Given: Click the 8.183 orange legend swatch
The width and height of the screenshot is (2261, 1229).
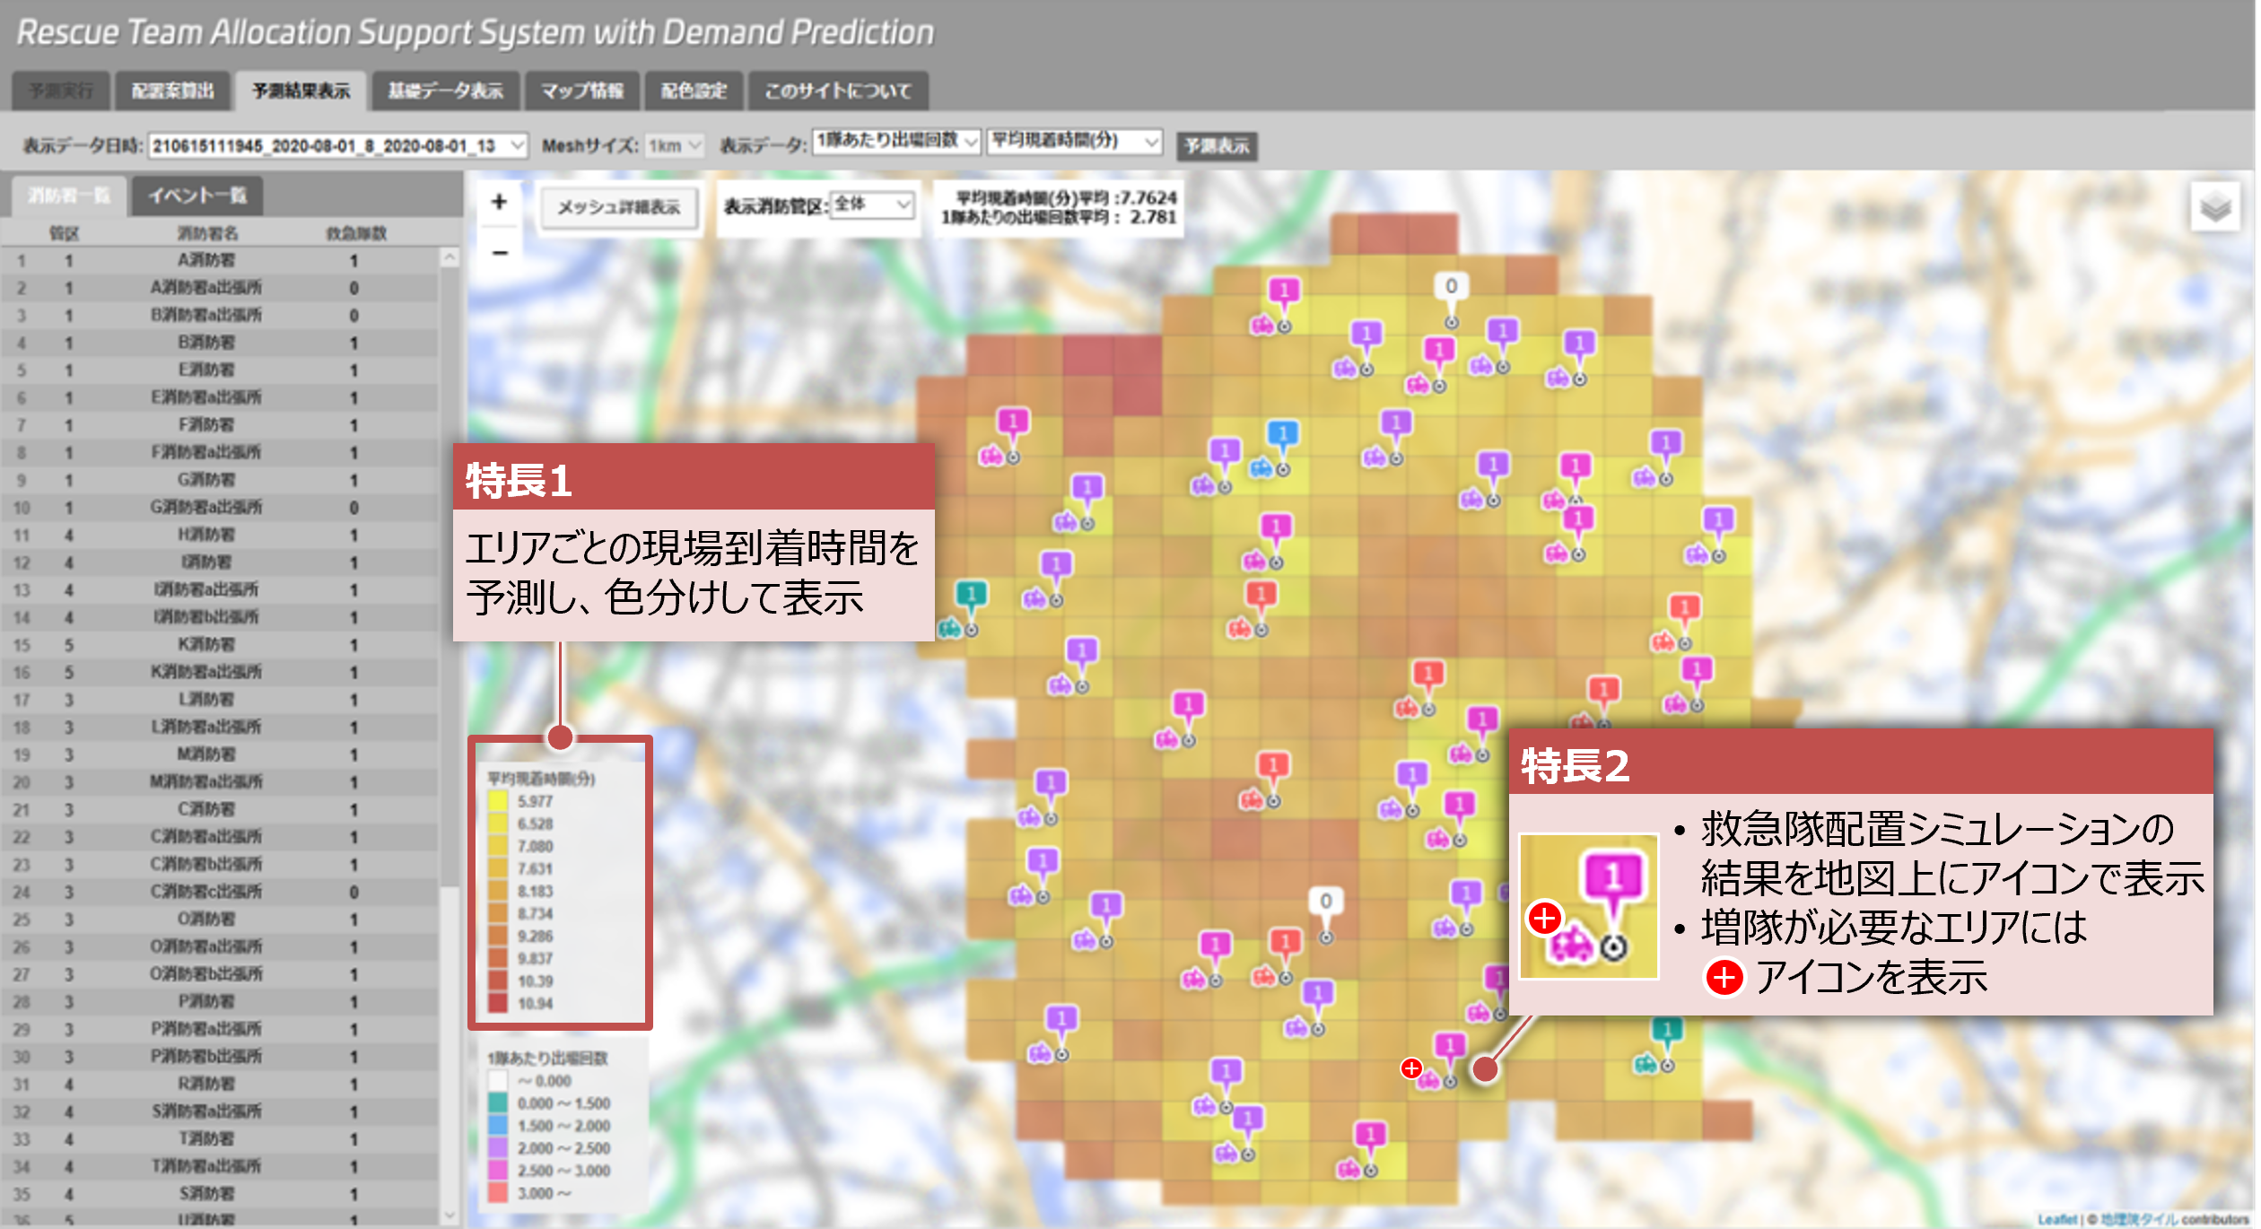Looking at the screenshot, I should [498, 891].
